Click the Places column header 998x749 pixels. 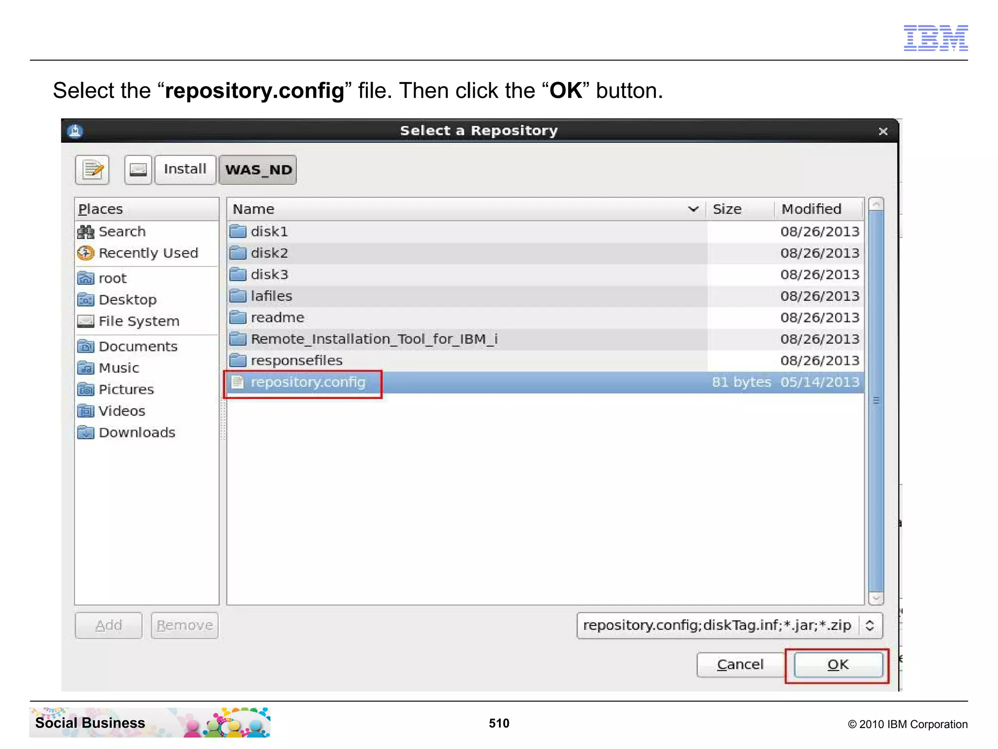[147, 209]
